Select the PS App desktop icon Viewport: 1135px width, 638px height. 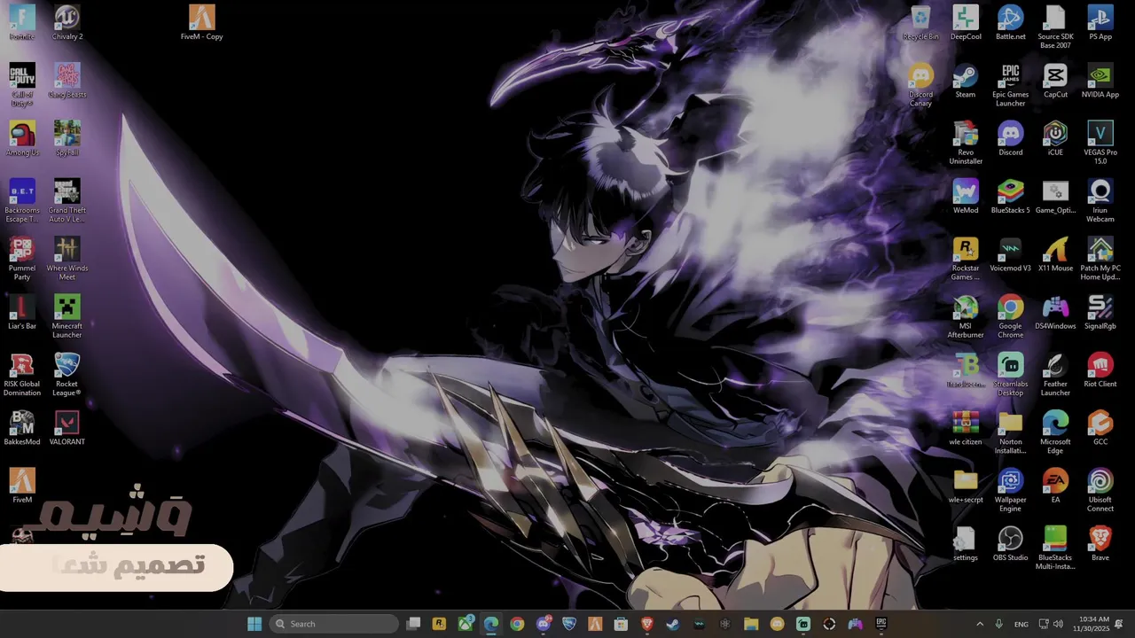[1100, 22]
